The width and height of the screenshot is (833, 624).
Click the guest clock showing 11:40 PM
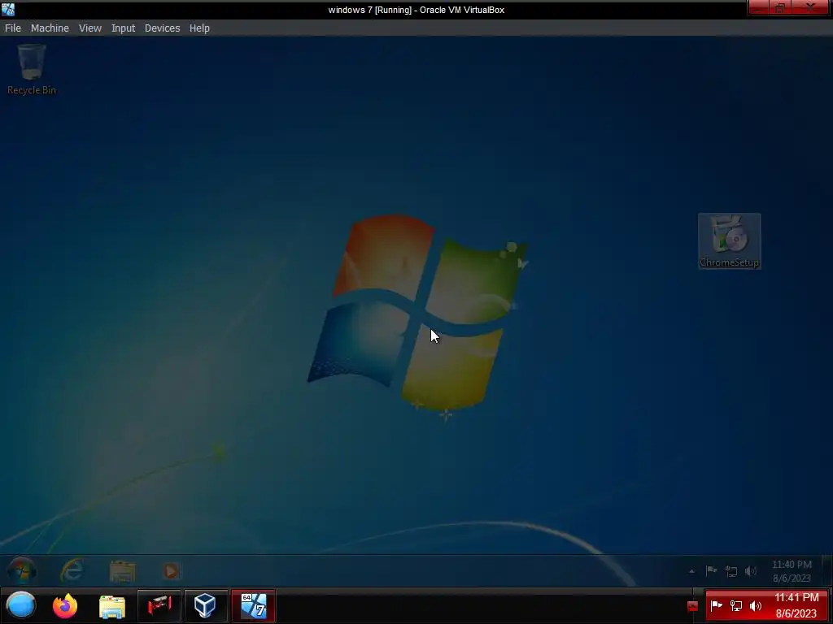792,571
